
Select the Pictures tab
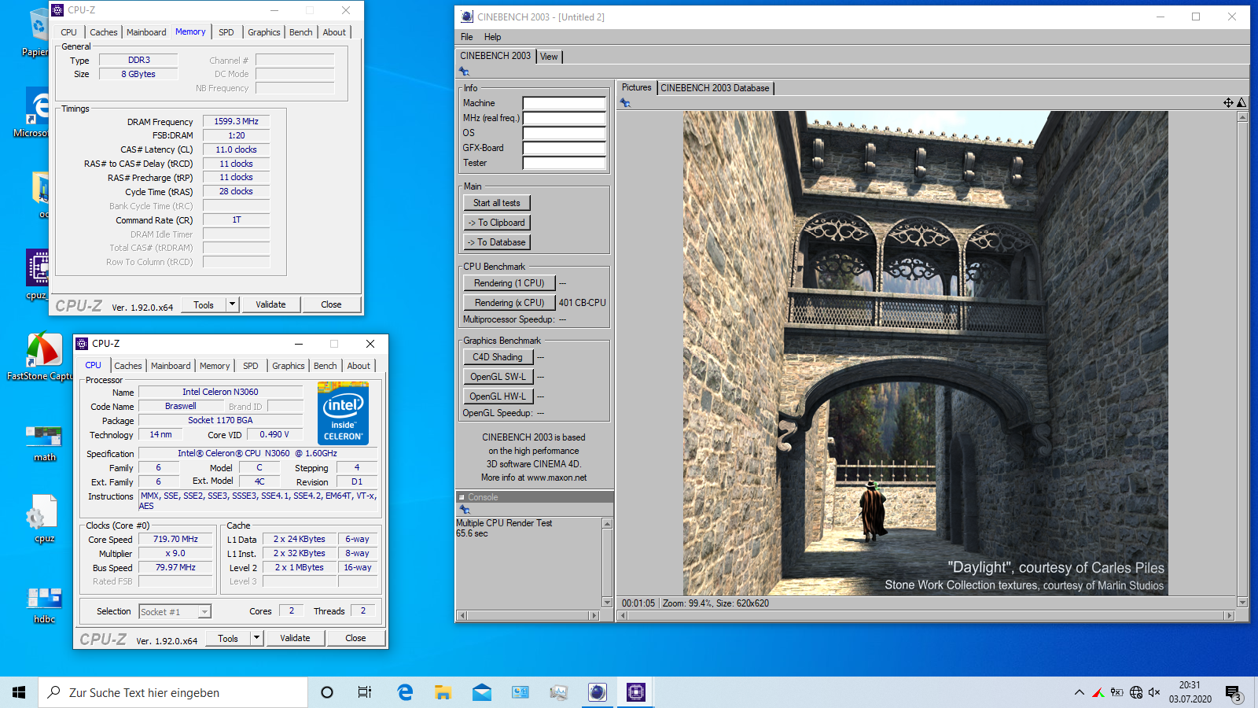click(x=637, y=87)
